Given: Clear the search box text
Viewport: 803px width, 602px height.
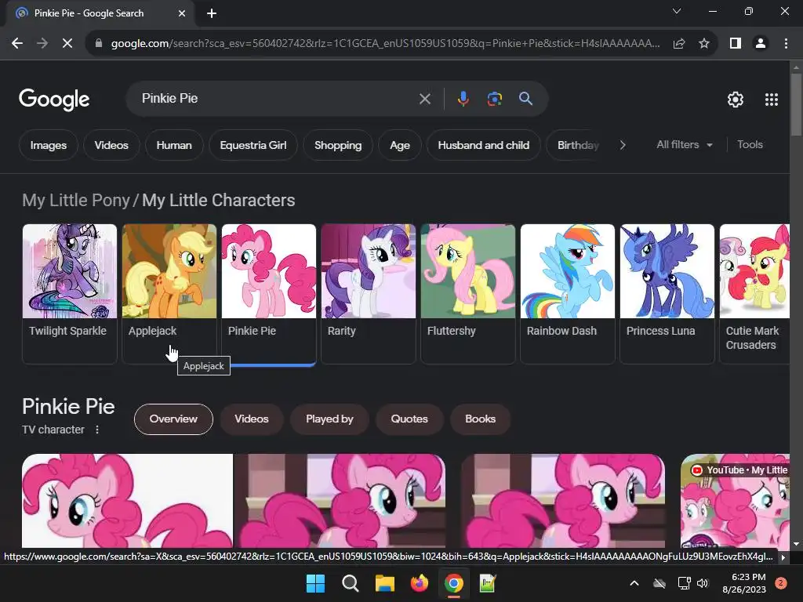Looking at the screenshot, I should click(x=424, y=99).
